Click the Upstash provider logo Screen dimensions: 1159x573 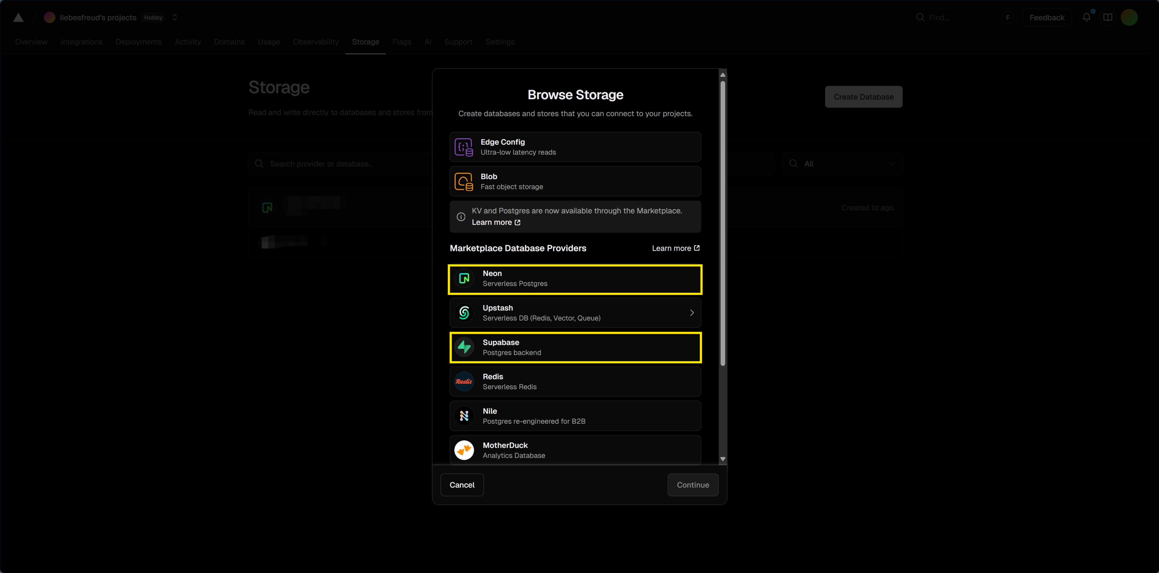(464, 313)
